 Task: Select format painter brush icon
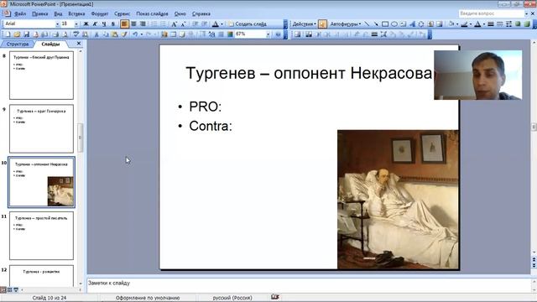tap(124, 34)
